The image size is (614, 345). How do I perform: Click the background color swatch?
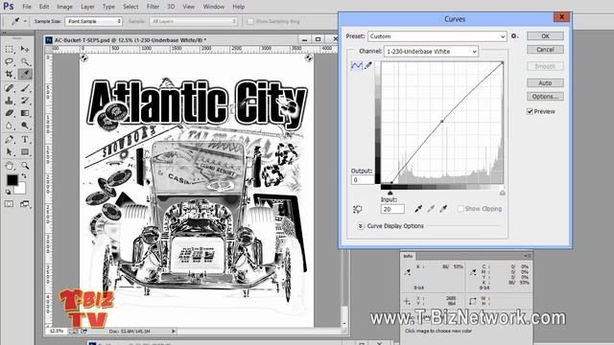point(21,189)
